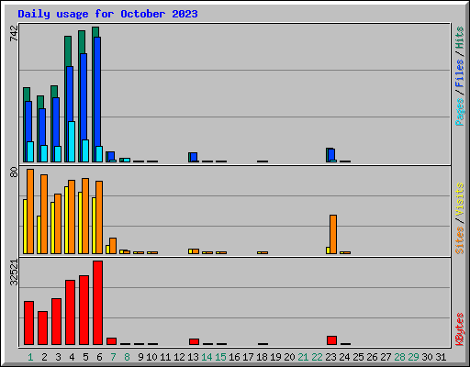Click day 7 on the x-axis
Viewport: 470px width, 367px height.
pos(113,357)
